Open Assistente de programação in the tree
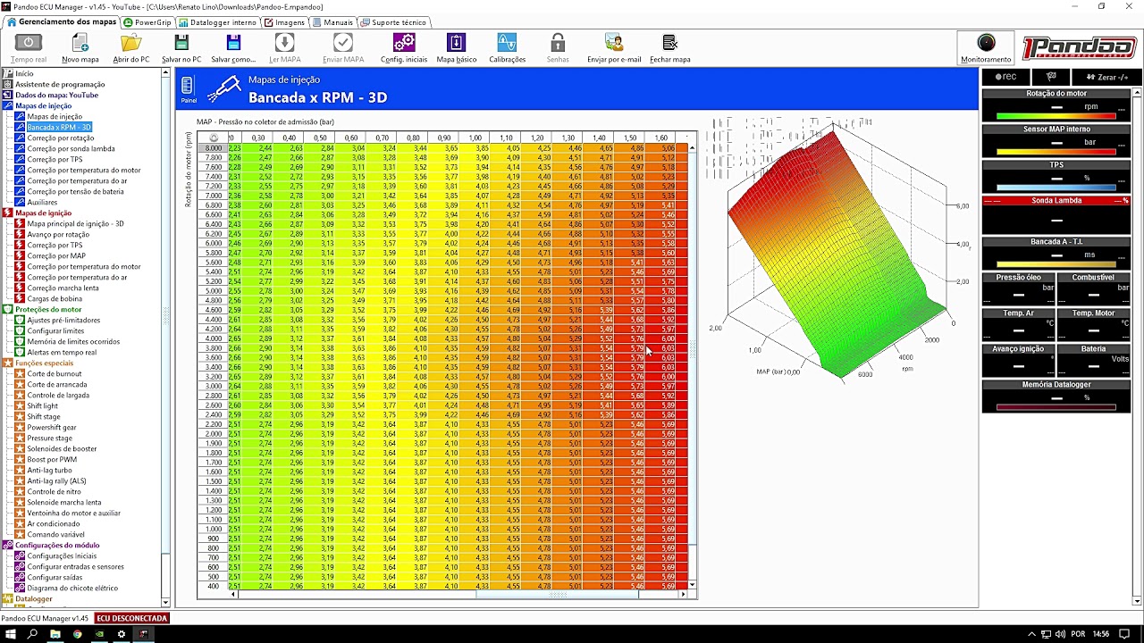Viewport: 1144px width, 643px height. 60,84
